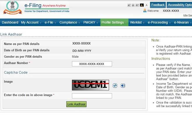
Task: Switch to the black high-contrast theme icon
Action: (142, 5)
